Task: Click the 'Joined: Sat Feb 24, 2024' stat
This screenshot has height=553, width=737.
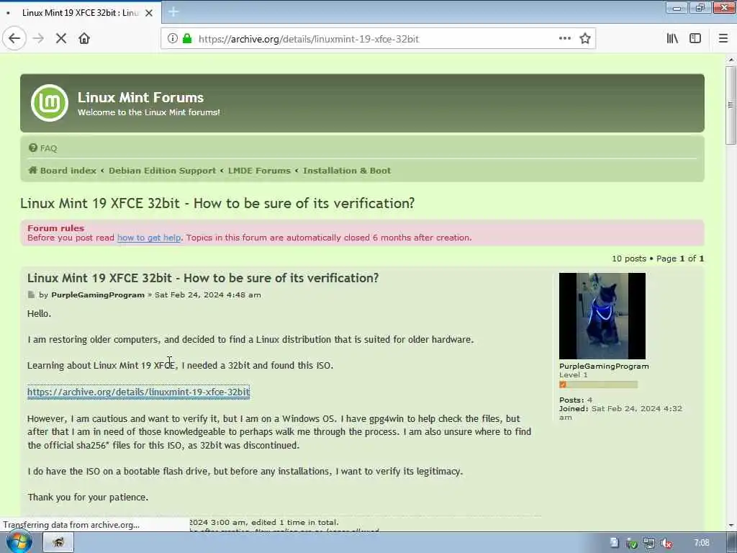Action: point(620,413)
